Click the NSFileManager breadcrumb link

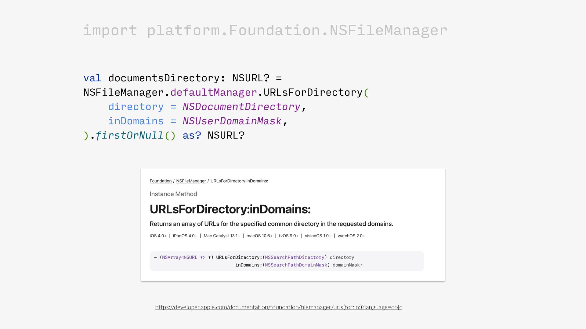[x=191, y=181]
